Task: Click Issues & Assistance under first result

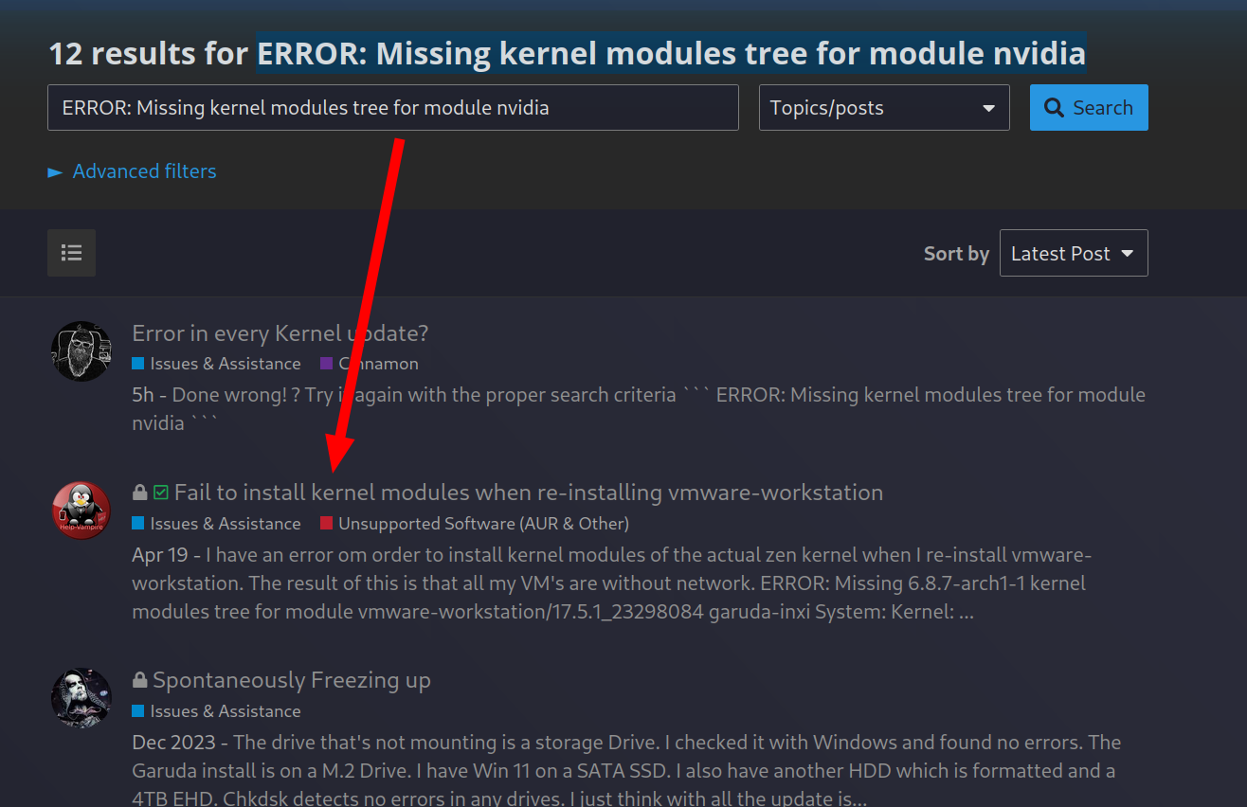Action: [216, 364]
